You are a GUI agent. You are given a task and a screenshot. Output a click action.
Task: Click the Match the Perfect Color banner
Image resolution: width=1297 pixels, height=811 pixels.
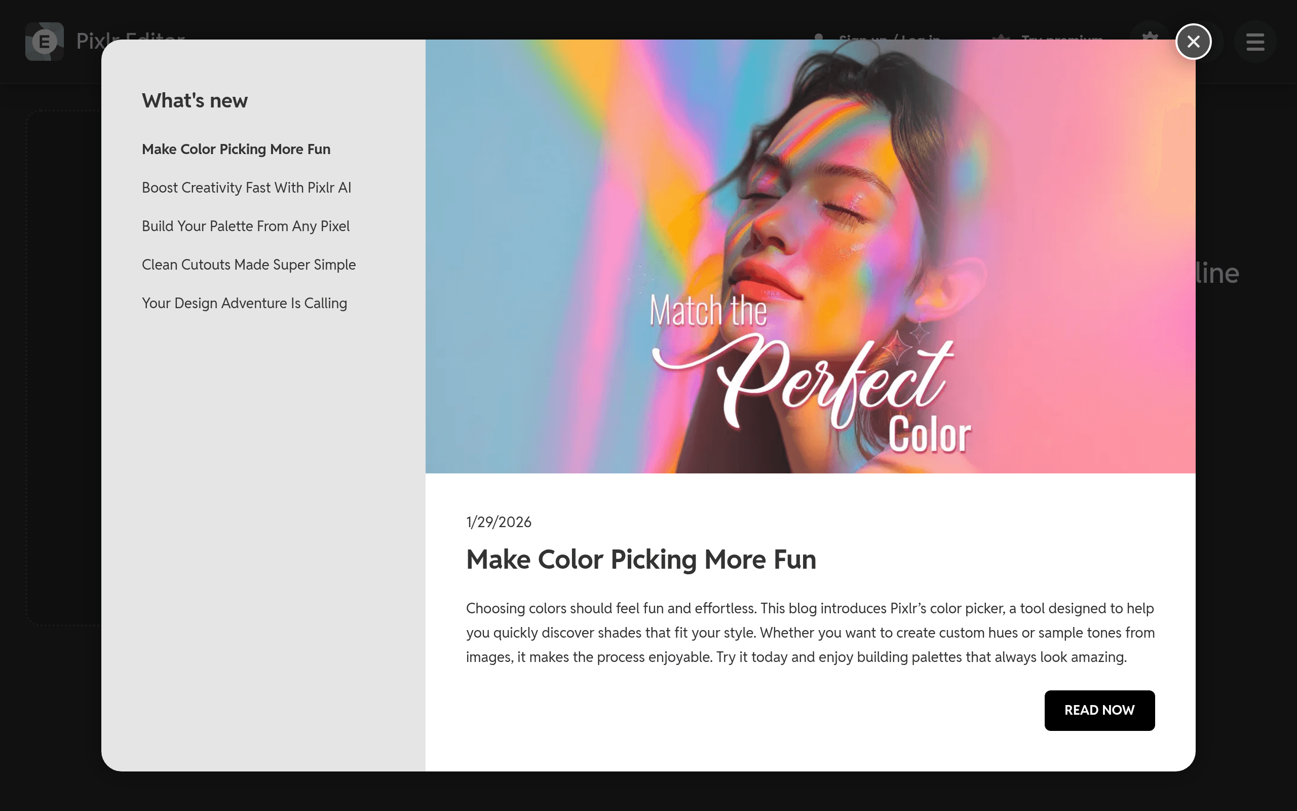[x=810, y=256]
